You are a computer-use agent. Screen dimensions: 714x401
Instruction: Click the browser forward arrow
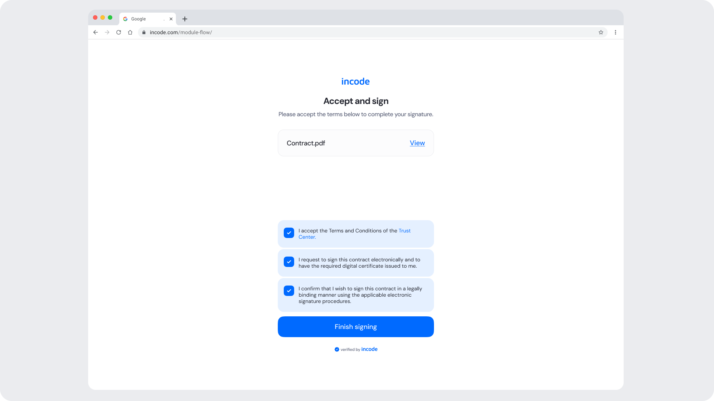[x=107, y=32]
